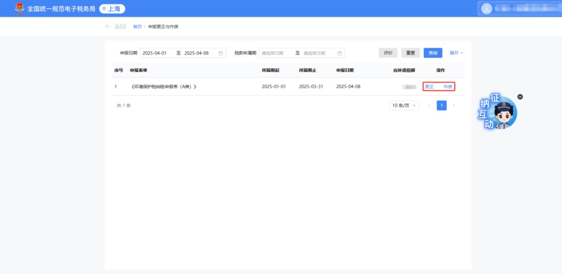Select the 申报更正与作废 breadcrumb text
This screenshot has height=274, width=562.
pyautogui.click(x=163, y=27)
